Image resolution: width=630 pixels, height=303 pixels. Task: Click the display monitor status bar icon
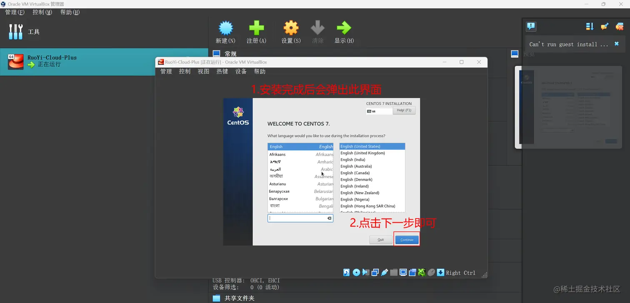point(403,272)
